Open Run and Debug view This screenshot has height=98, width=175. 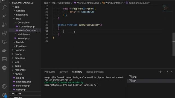click(x=4, y=25)
